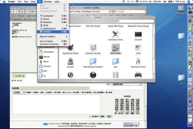Click the 插入E-Mail link
Screen dimensions: 193x129
tap(67, 92)
